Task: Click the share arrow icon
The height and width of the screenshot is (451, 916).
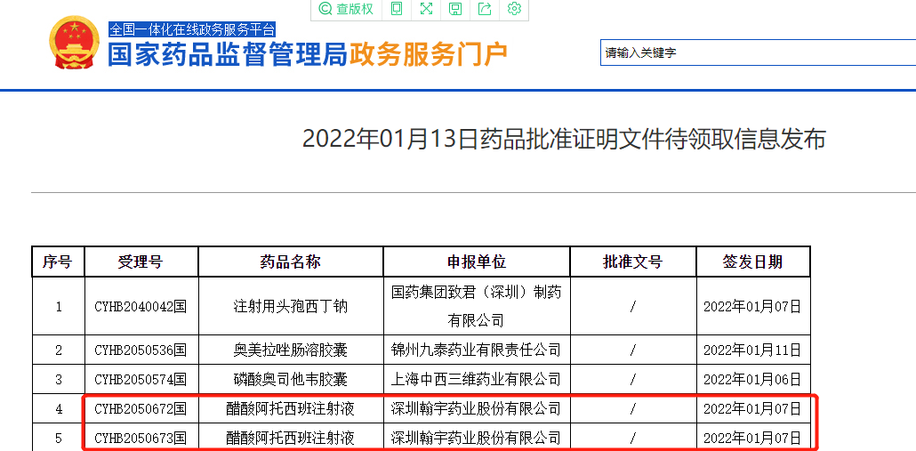Action: pyautogui.click(x=485, y=9)
